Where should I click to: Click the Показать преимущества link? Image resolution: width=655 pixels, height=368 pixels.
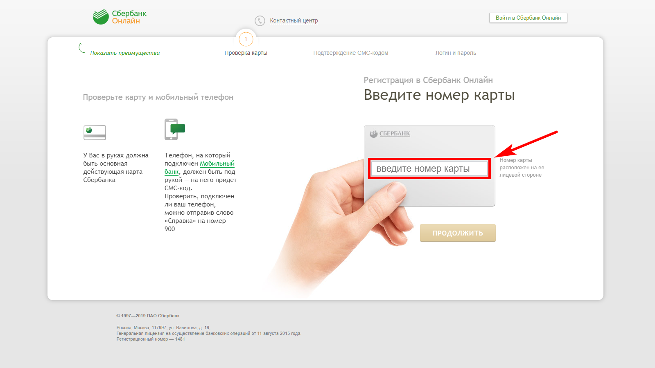(x=125, y=53)
